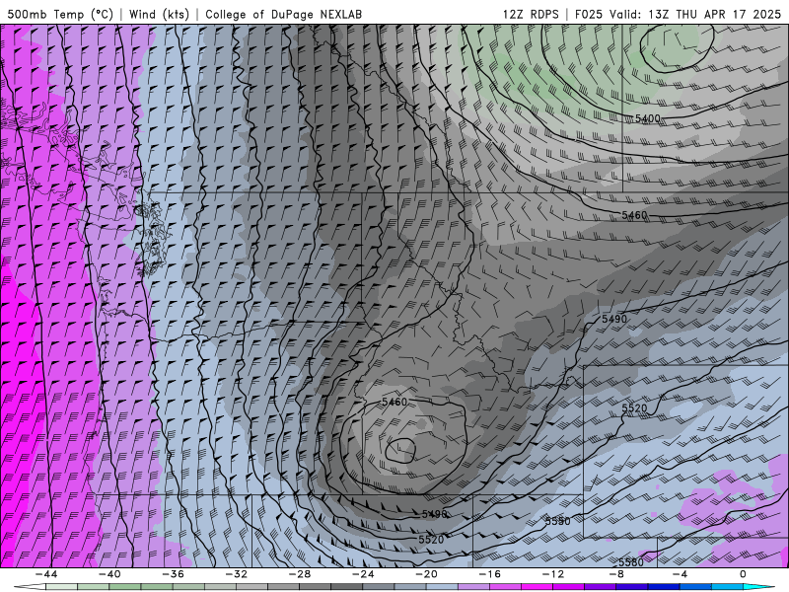Screen dimensions: 789x592
Task: Click the '5550' height contour label
Action: point(558,521)
